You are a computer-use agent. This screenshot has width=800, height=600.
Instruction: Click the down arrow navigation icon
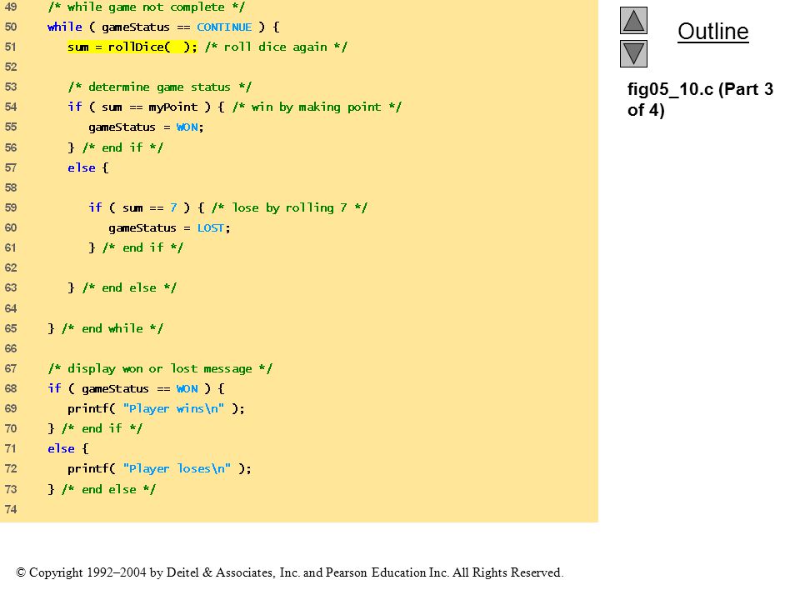(633, 53)
